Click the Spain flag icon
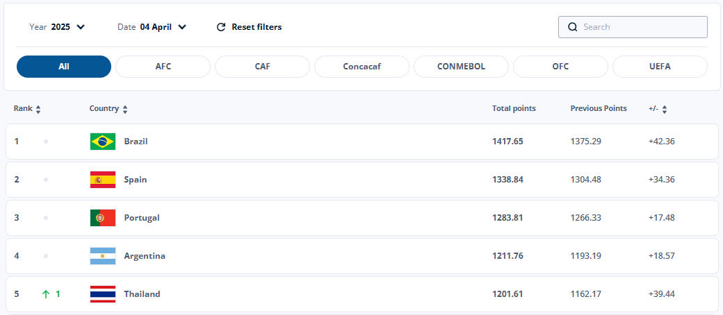The height and width of the screenshot is (315, 723). 103,180
